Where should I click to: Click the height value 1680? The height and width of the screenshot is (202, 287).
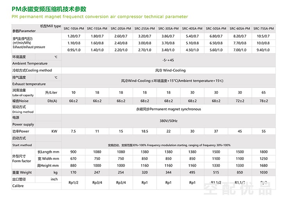click(264, 166)
